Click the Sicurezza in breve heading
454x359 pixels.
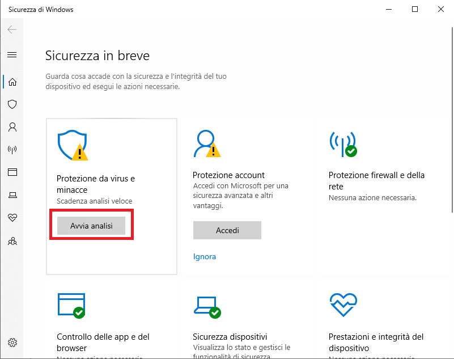click(x=97, y=56)
